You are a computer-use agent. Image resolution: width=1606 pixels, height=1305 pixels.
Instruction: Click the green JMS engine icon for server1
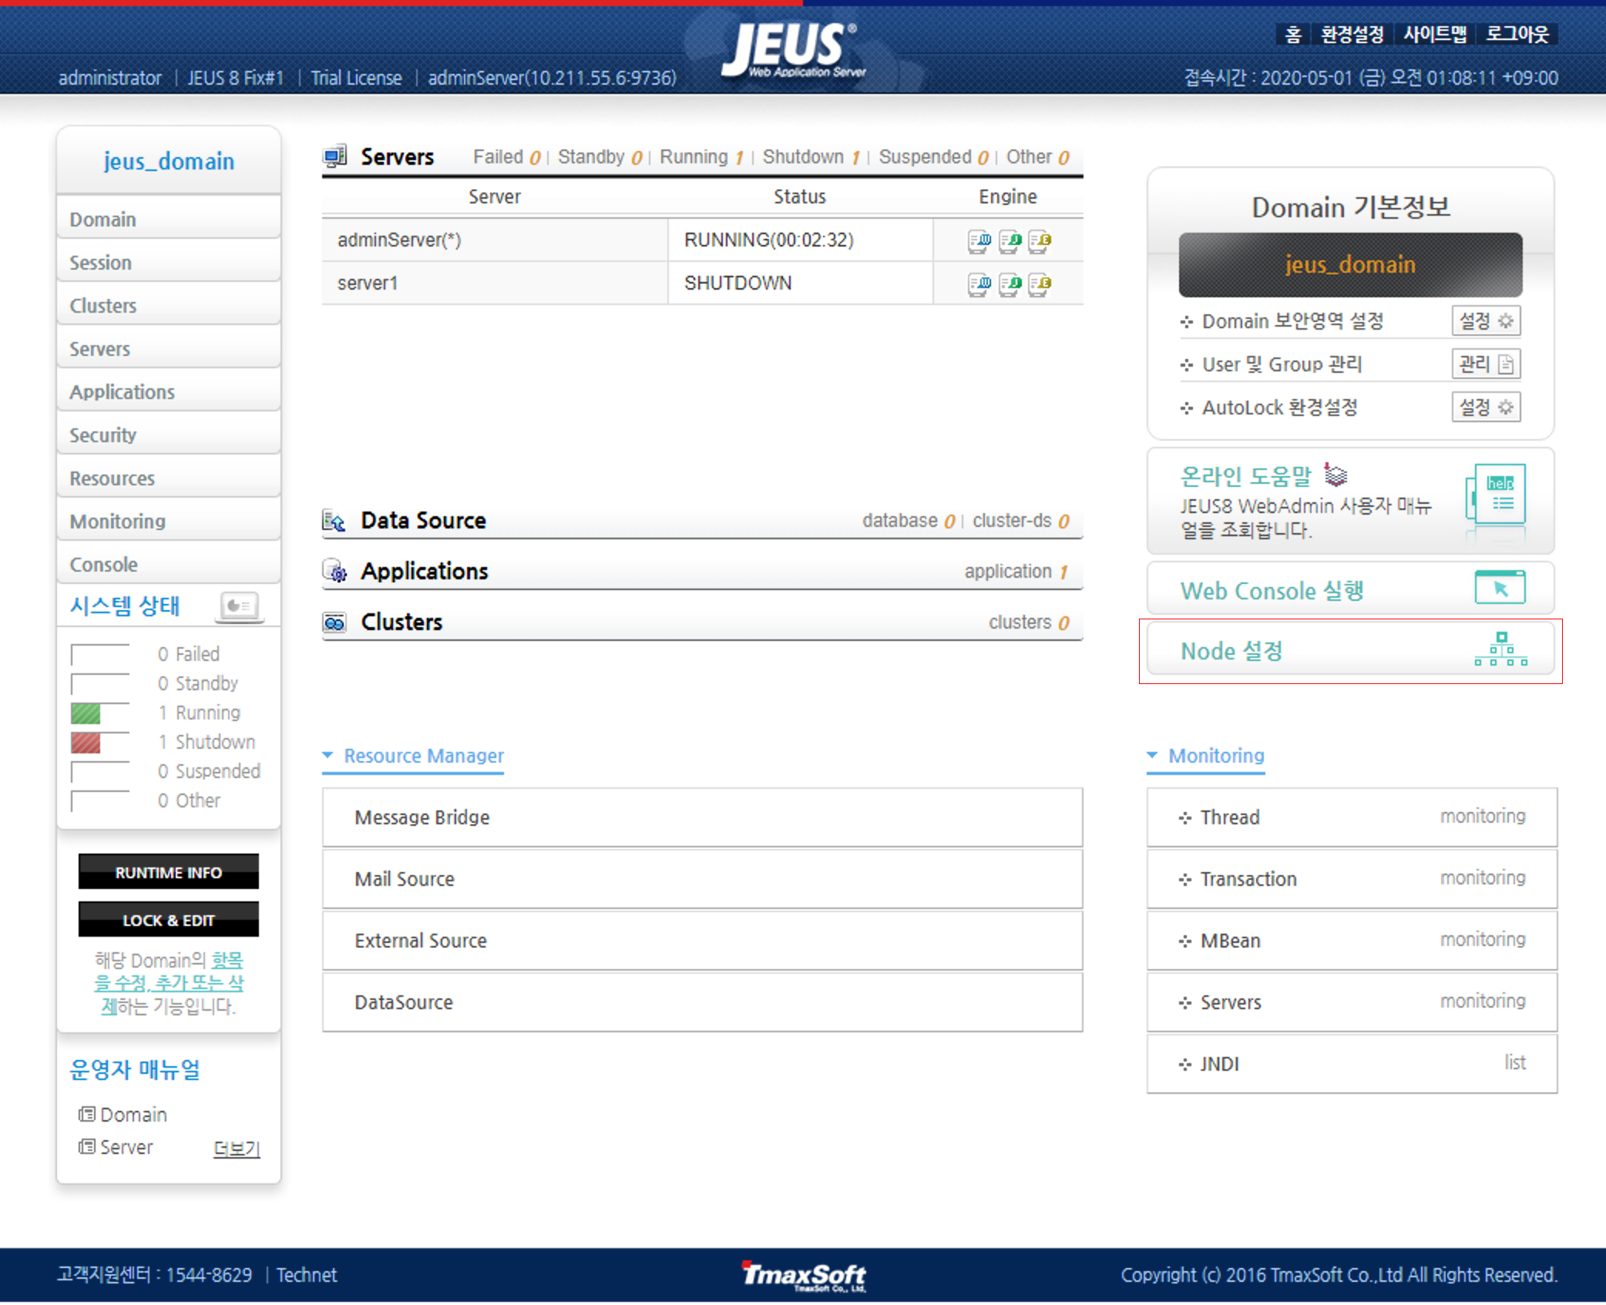point(1009,284)
